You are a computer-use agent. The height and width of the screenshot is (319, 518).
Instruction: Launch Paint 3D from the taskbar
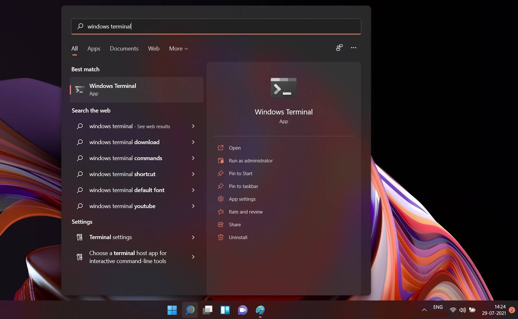pos(260,310)
